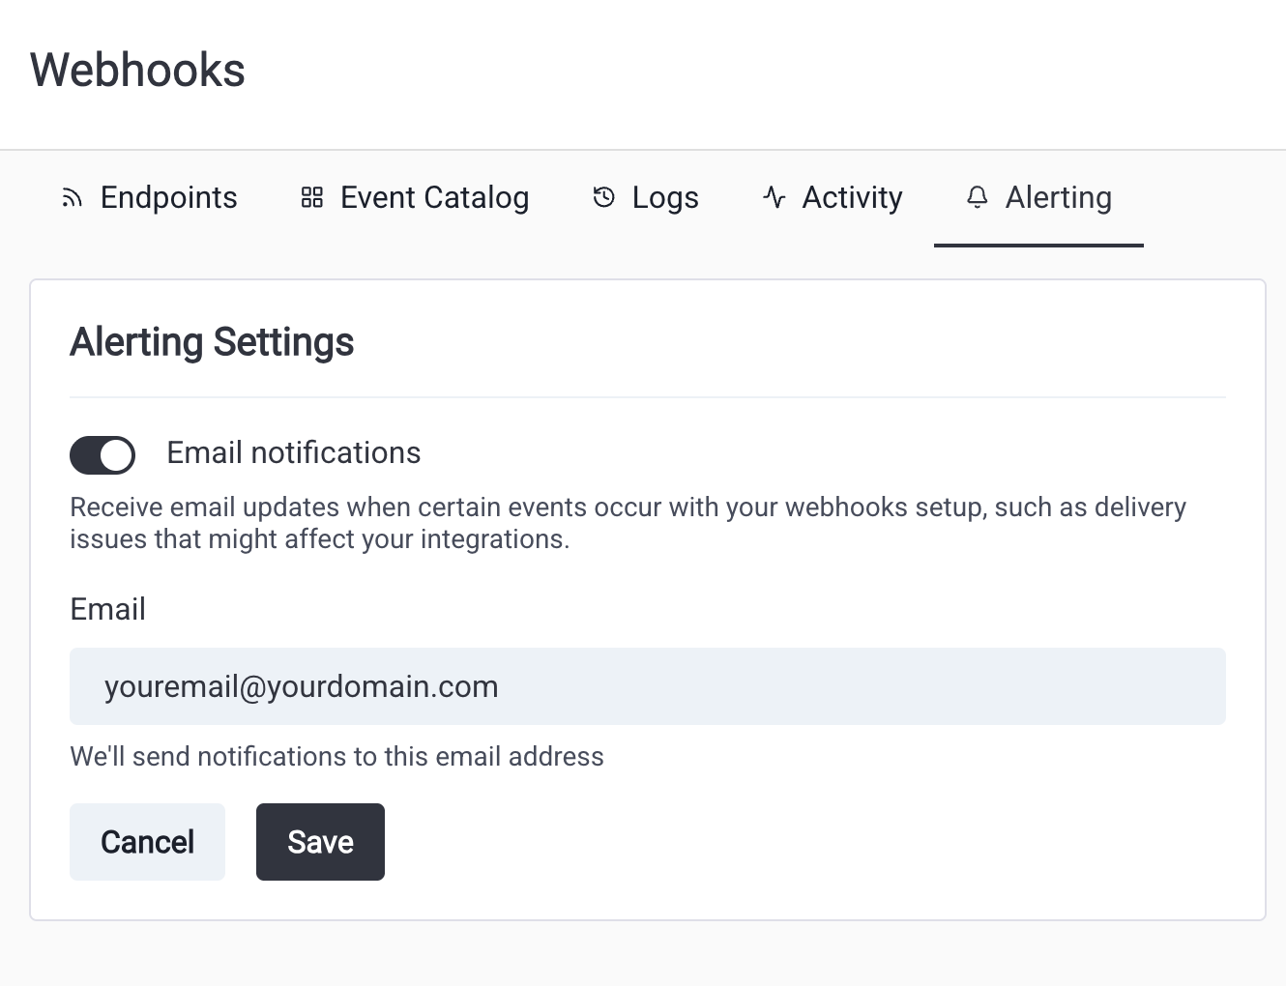This screenshot has width=1286, height=986.
Task: Click the Event Catalog grid icon
Action: click(x=311, y=198)
